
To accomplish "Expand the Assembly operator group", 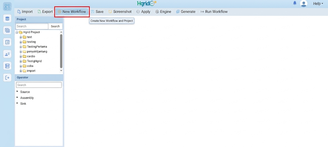I will coord(17,97).
